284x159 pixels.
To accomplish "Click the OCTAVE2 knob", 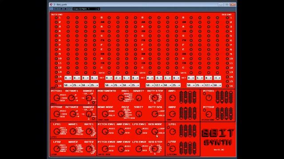I will click(73, 114).
